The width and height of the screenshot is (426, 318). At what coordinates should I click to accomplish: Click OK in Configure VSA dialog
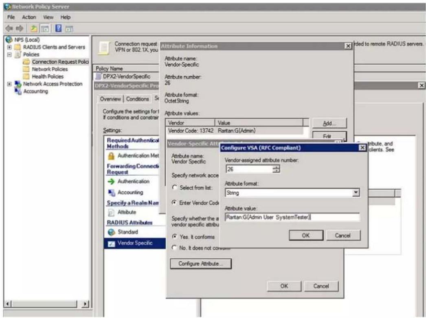[306, 235]
